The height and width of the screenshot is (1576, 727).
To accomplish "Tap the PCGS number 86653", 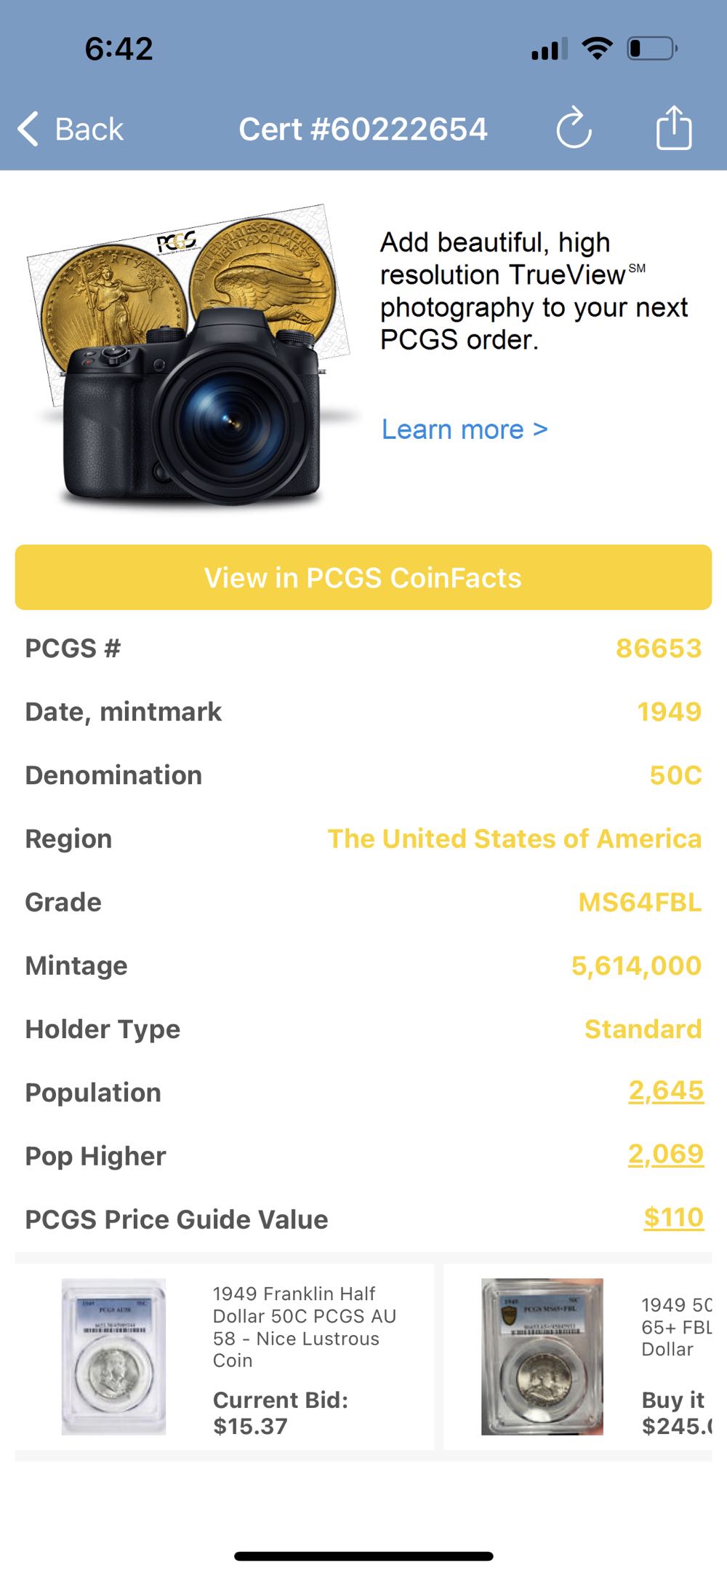I will (658, 648).
